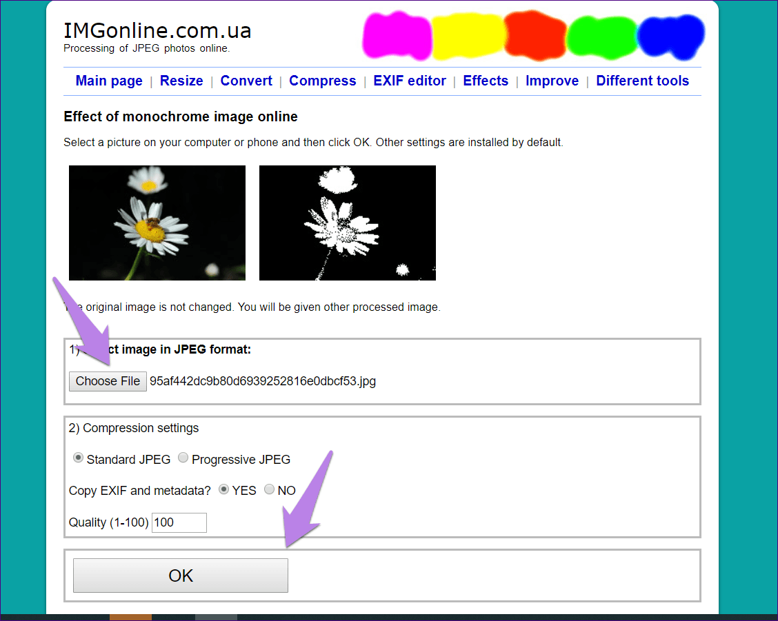
Task: Click the Quality value input field
Action: 179,522
